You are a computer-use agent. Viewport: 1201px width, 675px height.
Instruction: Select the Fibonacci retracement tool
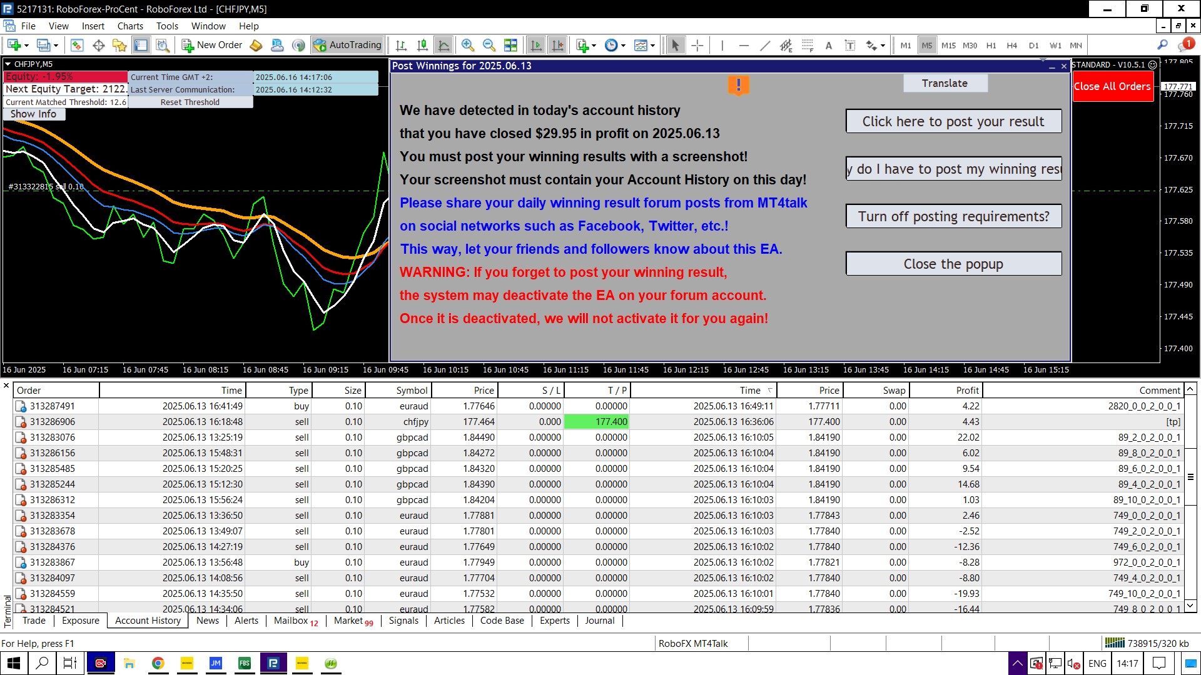point(808,45)
